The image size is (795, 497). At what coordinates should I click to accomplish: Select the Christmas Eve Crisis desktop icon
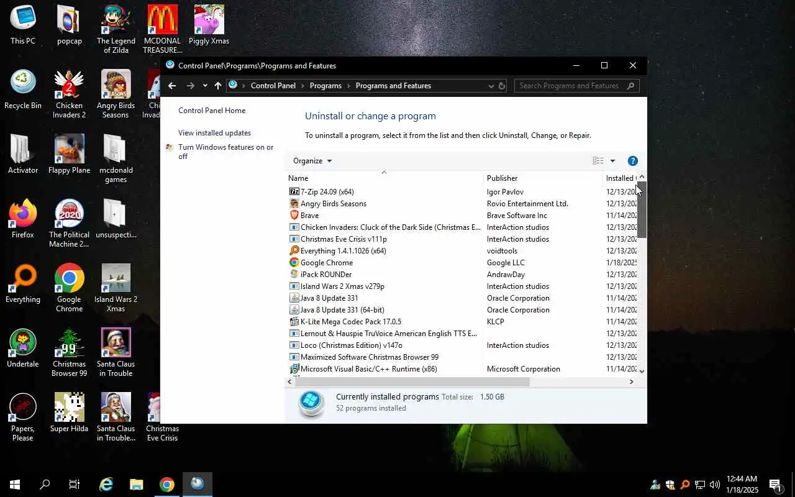pyautogui.click(x=162, y=417)
